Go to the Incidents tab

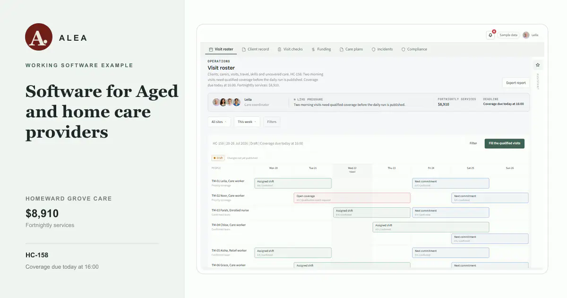click(382, 49)
